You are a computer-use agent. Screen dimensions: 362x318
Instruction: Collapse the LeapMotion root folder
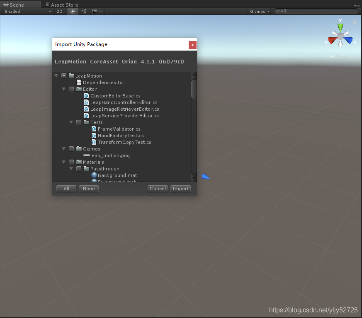coord(56,76)
